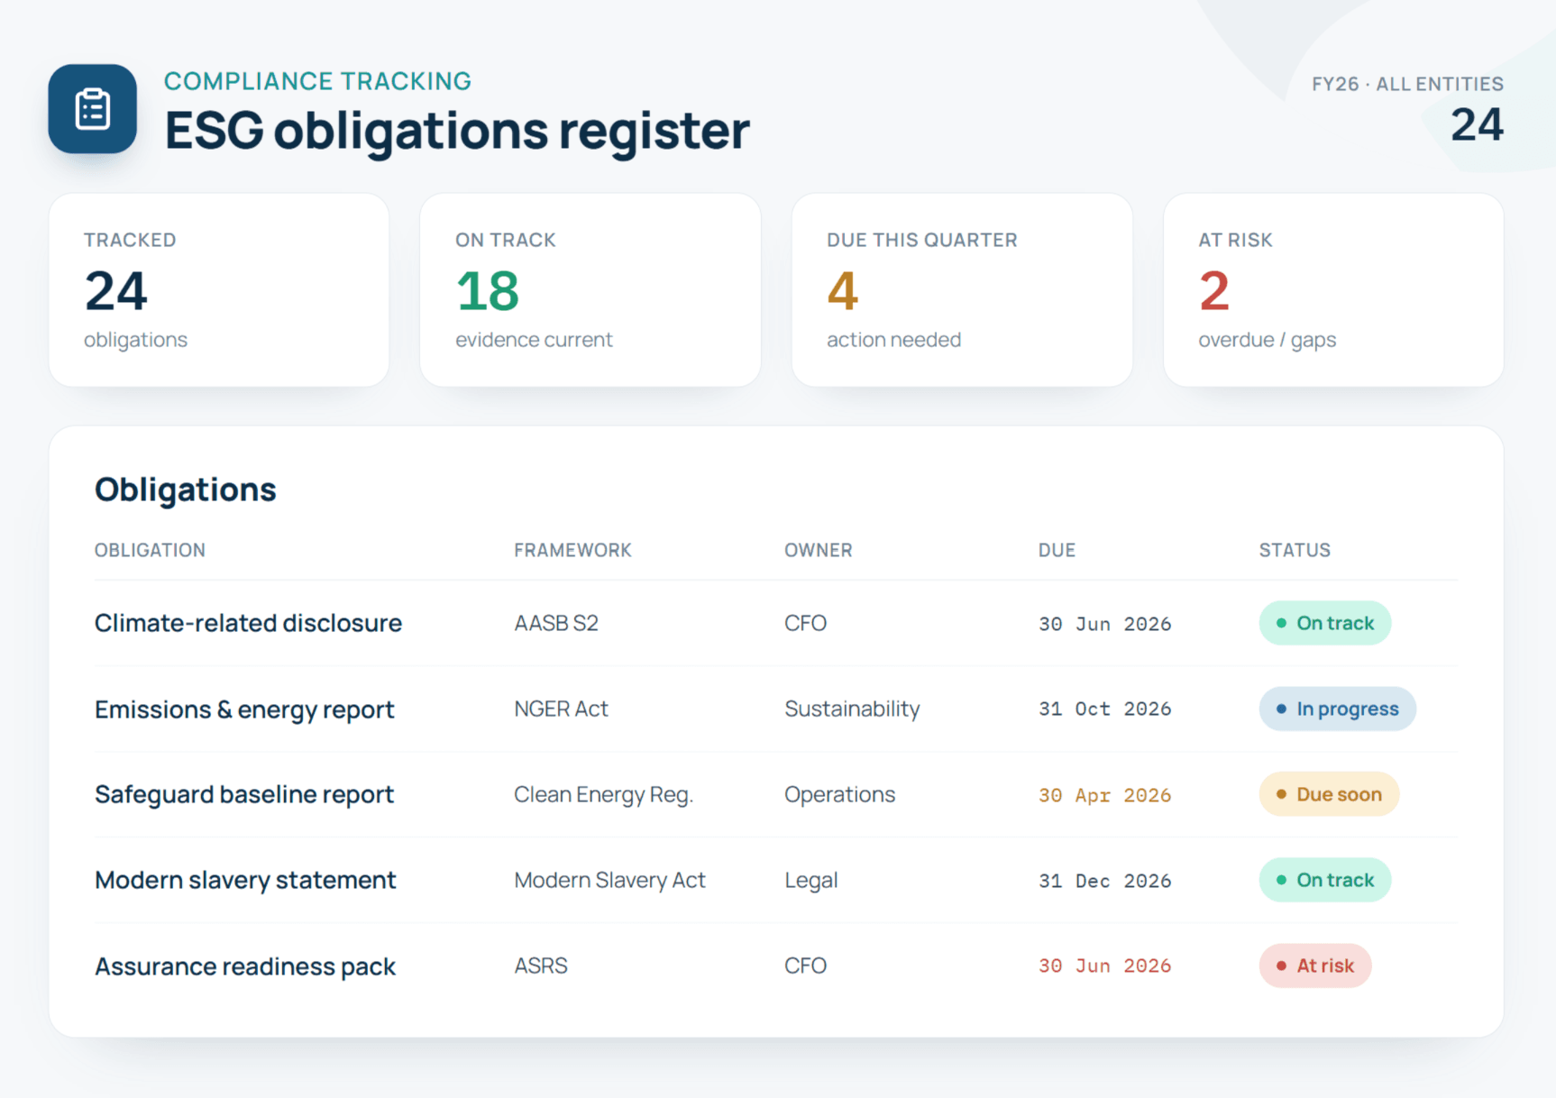Image resolution: width=1556 pixels, height=1098 pixels.
Task: Click the Legal owner cell
Action: click(x=810, y=880)
